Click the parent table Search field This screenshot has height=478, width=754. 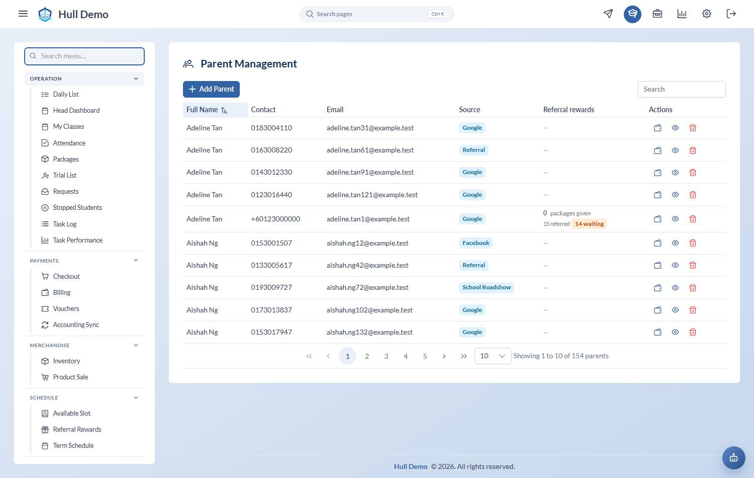point(682,89)
